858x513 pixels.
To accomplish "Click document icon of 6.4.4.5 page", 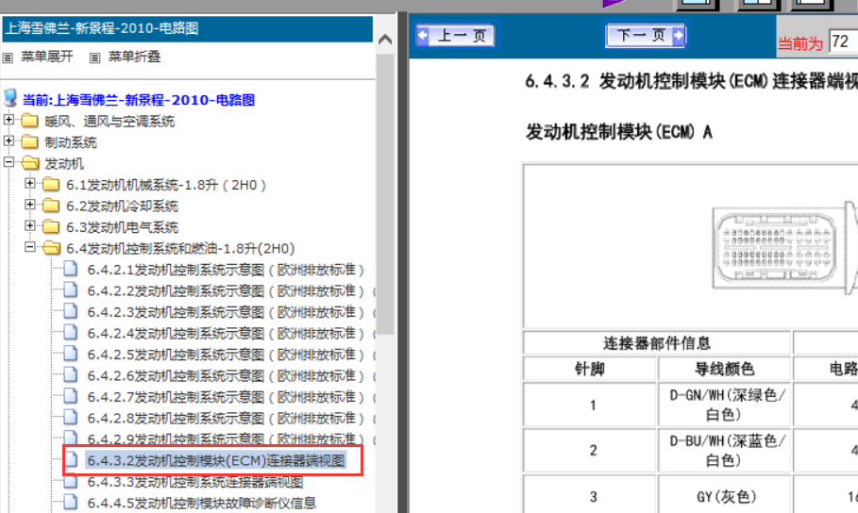I will [x=71, y=502].
